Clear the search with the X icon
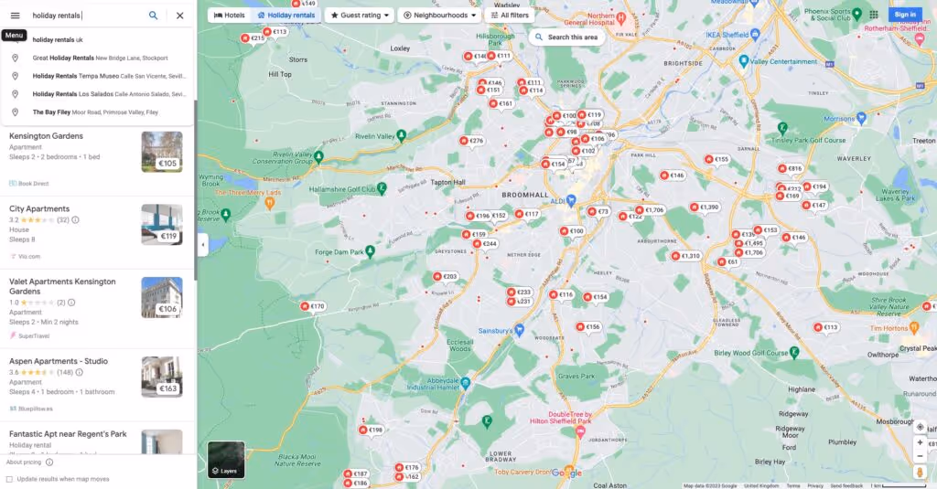Image resolution: width=937 pixels, height=489 pixels. (x=180, y=16)
